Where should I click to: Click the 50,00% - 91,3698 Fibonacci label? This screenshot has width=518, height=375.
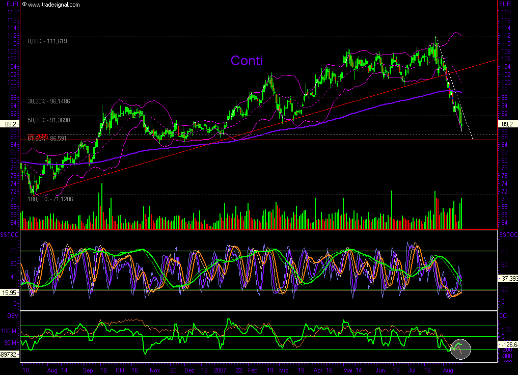(x=49, y=120)
